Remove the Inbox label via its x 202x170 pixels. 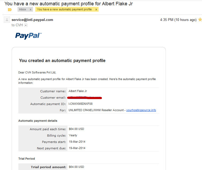(x=31, y=10)
